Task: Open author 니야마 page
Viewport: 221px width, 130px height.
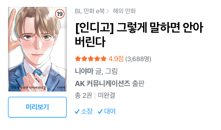Action: [x=84, y=71]
